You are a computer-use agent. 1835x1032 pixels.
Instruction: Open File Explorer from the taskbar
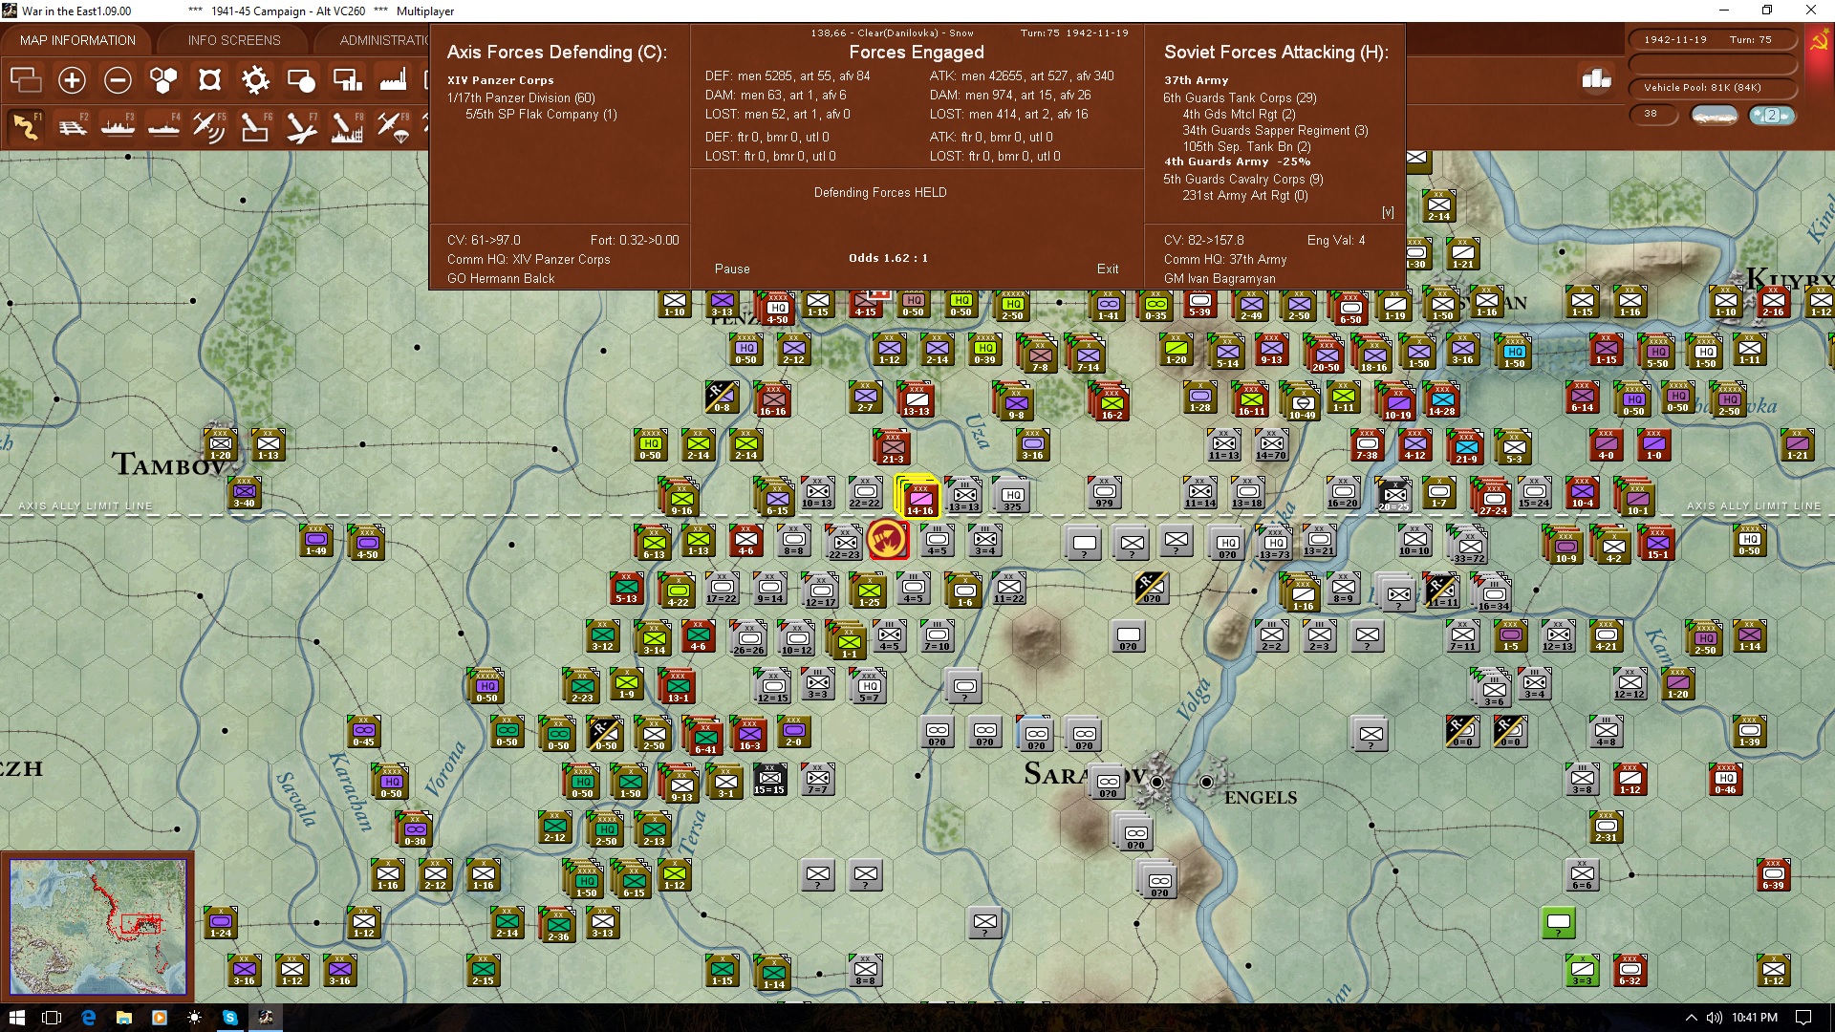[123, 1018]
